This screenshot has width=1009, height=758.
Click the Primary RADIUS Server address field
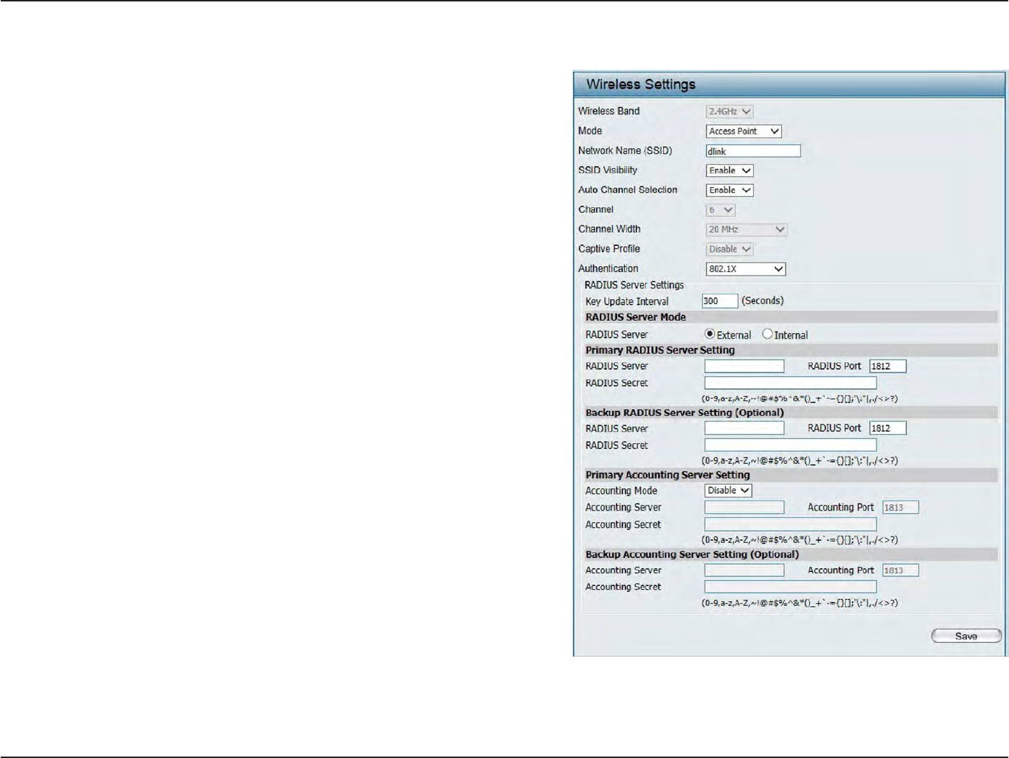coord(744,366)
